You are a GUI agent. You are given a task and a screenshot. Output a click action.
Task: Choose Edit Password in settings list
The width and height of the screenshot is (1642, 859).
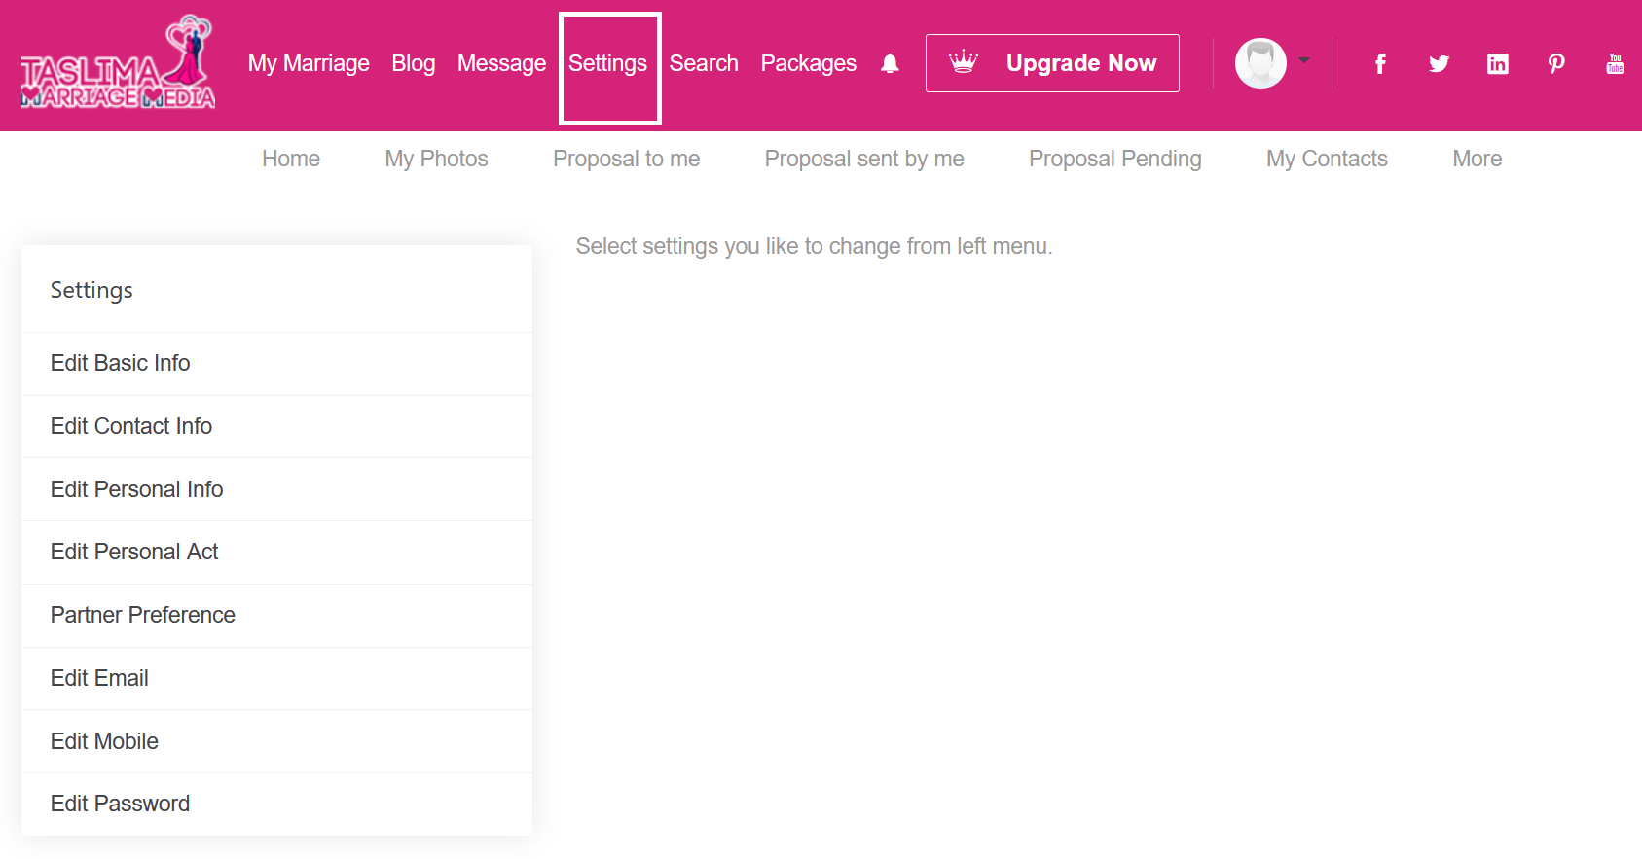[x=121, y=804]
